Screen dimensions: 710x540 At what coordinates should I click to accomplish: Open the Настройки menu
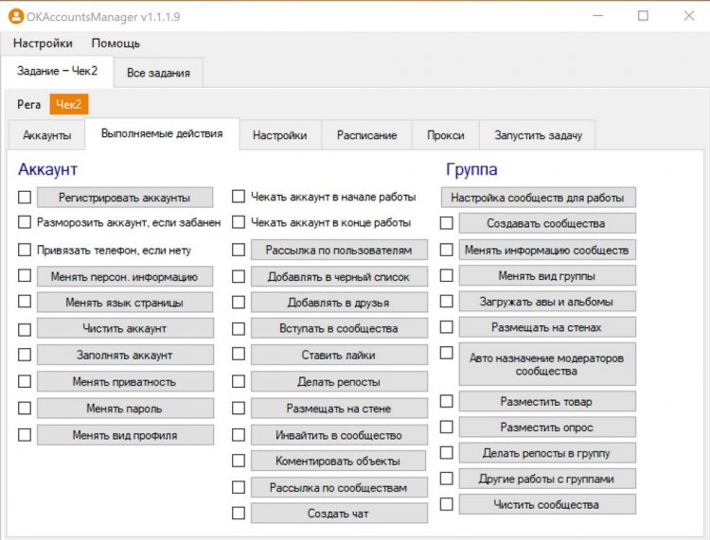pos(43,43)
